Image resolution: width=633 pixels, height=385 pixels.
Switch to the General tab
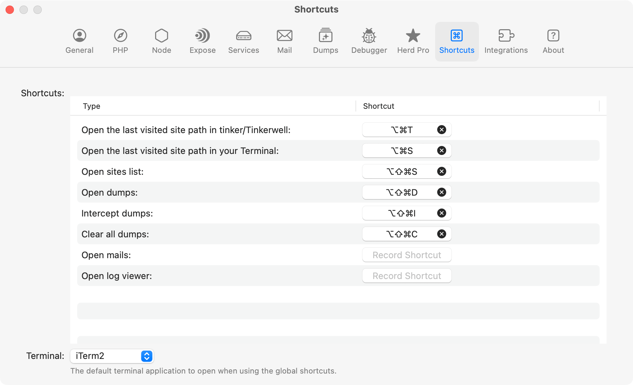[79, 41]
